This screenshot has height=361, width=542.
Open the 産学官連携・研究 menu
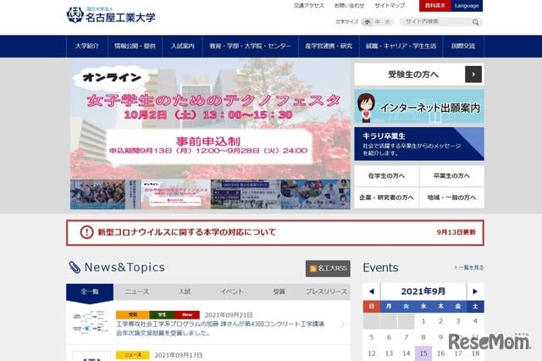click(329, 46)
